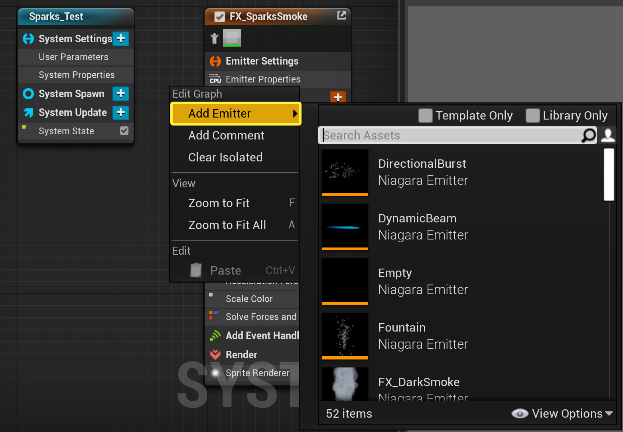
Task: Click the Render group label
Action: (241, 355)
